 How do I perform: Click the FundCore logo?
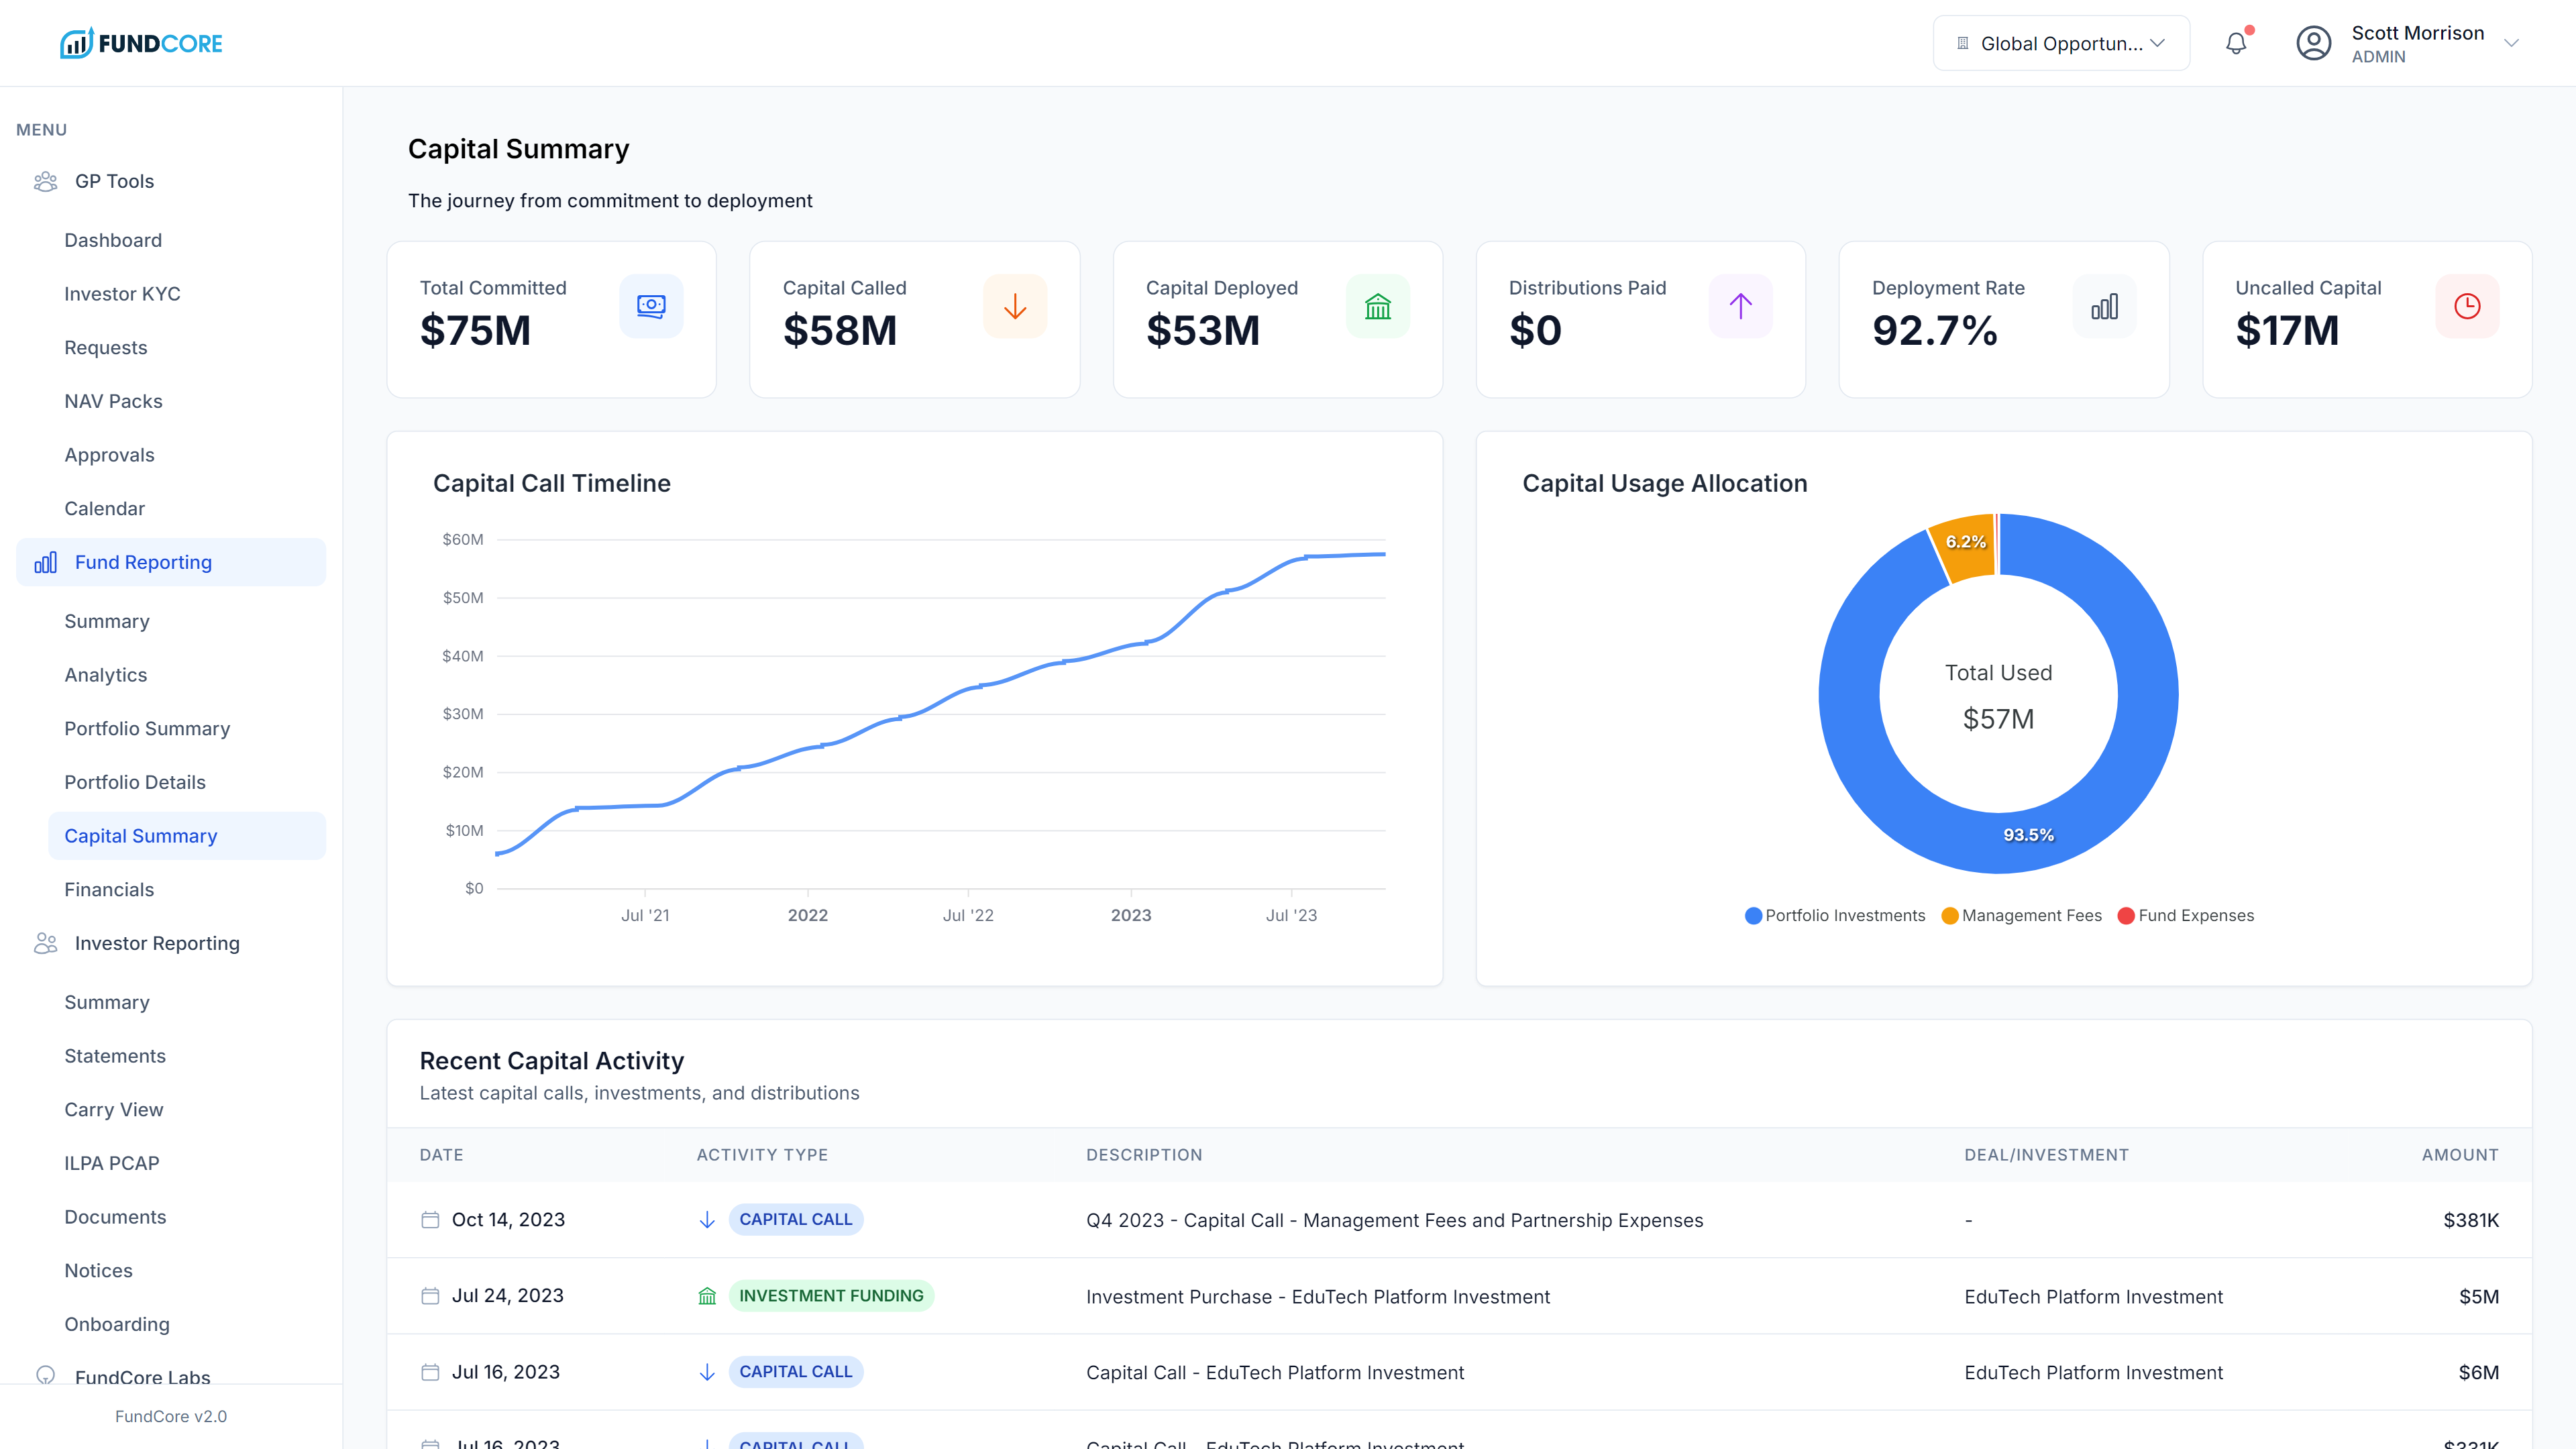click(141, 43)
